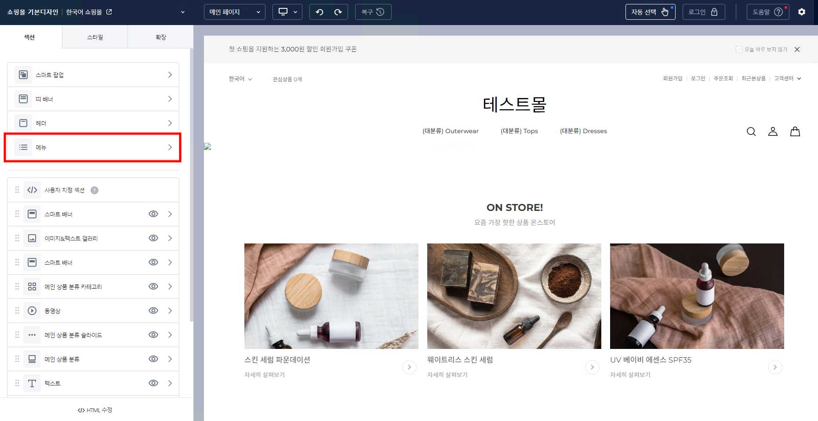The height and width of the screenshot is (421, 818).
Task: Toggle visibility of 스마트 배너 above 메인 상품 분류 카테고리
Action: 153,262
